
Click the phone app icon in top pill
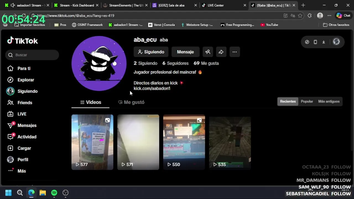point(315,42)
